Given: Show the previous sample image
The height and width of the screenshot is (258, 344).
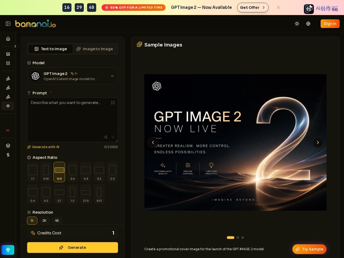Looking at the screenshot, I should coord(153,142).
